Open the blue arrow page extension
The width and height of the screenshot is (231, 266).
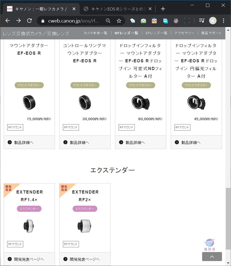(x=165, y=21)
